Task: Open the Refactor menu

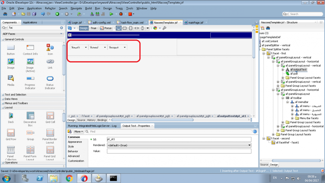Action: (50, 8)
